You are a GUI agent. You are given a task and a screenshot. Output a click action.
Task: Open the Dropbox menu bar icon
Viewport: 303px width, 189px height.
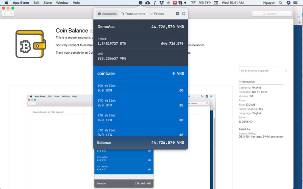tap(162, 3)
